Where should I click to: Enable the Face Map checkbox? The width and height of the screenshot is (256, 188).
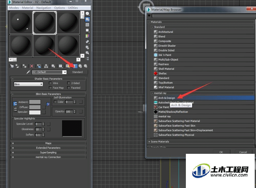(x=51, y=88)
